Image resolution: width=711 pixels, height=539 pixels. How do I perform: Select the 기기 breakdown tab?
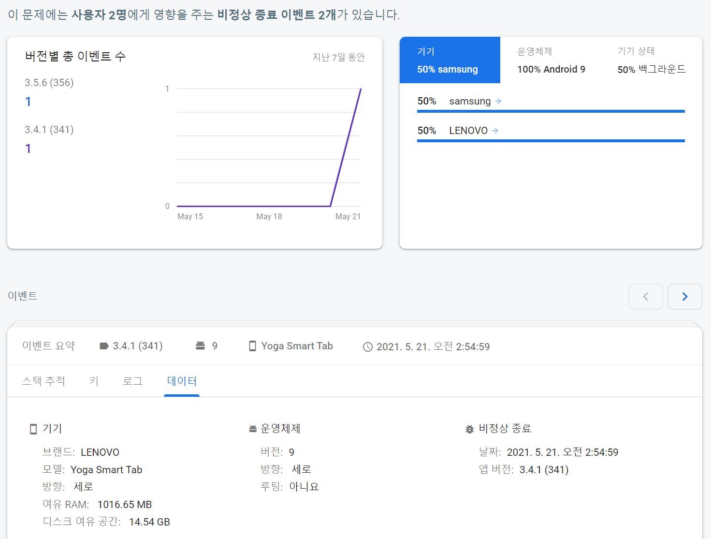point(450,60)
